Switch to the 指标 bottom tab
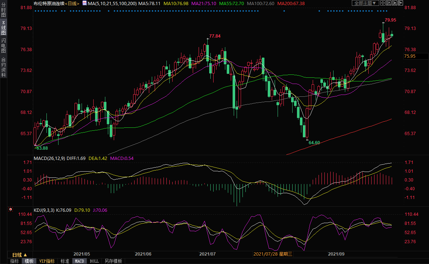The width and height of the screenshot is (429, 264). click(15, 261)
